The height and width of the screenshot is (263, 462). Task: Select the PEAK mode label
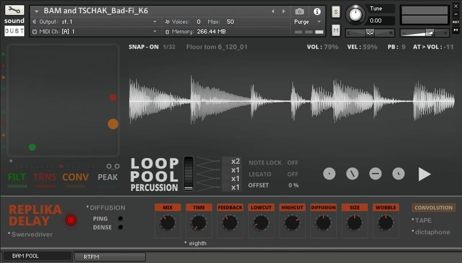click(x=107, y=177)
